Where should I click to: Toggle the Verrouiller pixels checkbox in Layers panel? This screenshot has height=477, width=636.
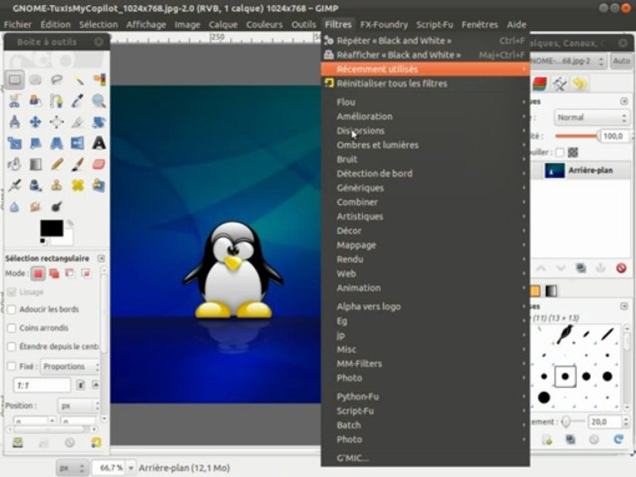tap(560, 152)
